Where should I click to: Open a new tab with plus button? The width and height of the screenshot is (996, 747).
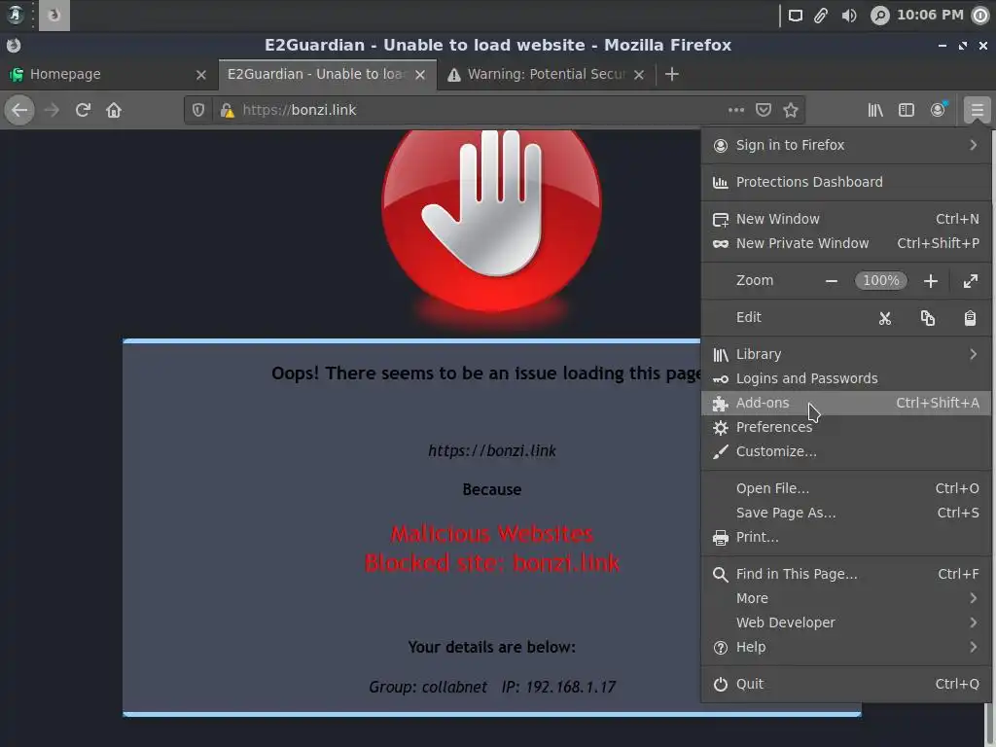671,74
